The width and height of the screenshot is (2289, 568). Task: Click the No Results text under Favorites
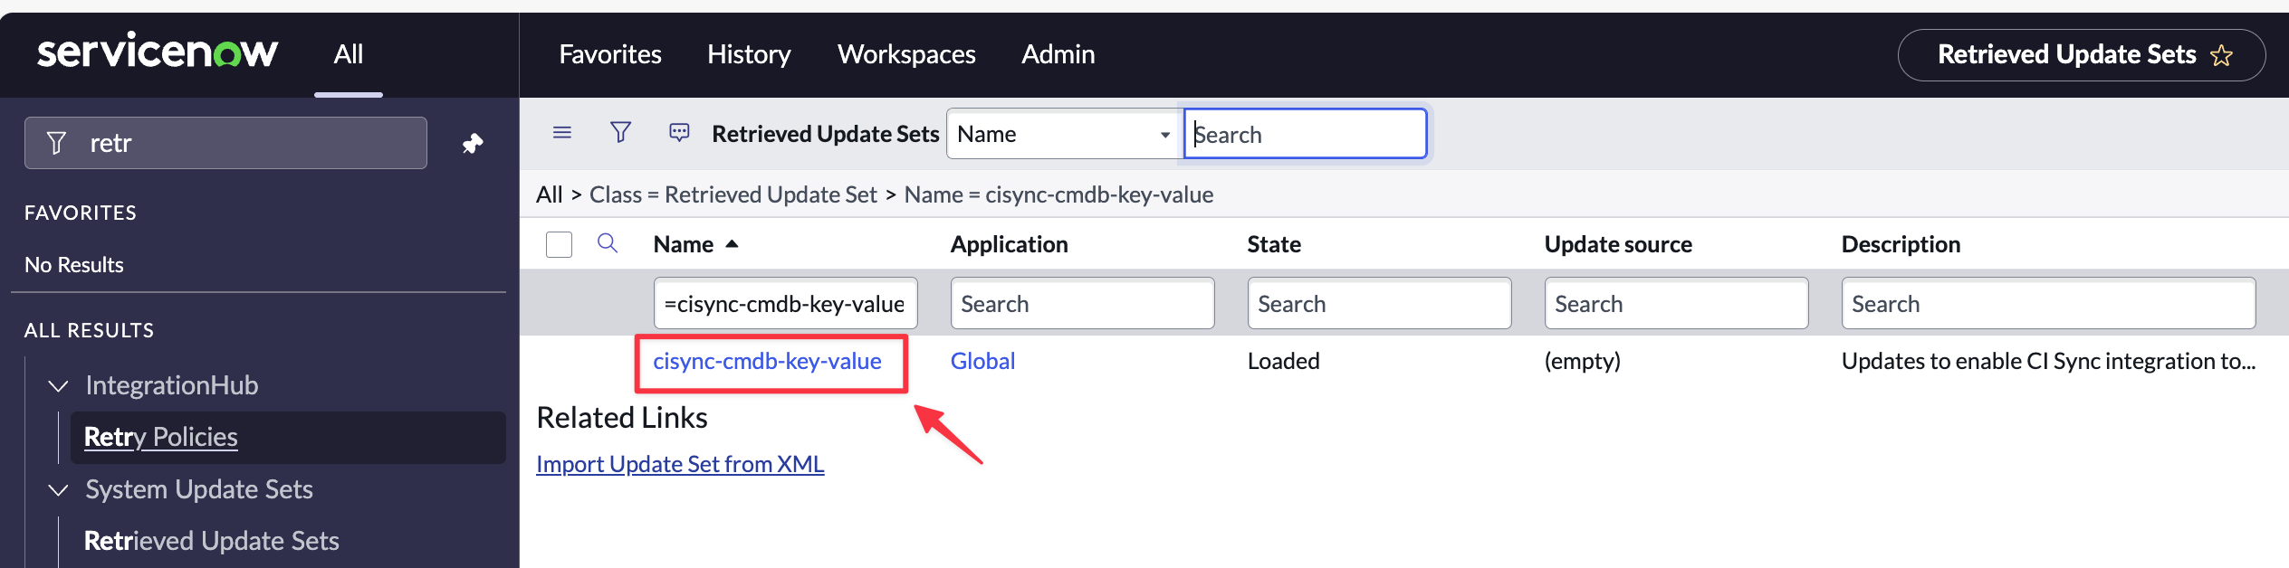pos(74,265)
